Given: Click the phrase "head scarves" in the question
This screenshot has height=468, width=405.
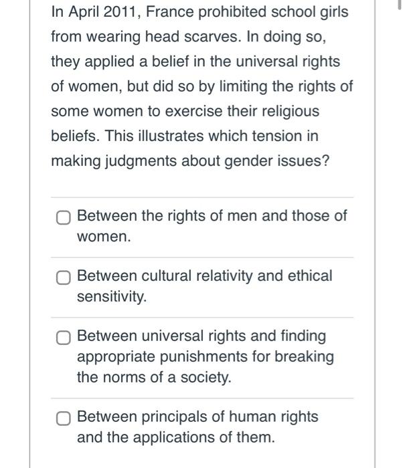Looking at the screenshot, I should pos(193,37).
